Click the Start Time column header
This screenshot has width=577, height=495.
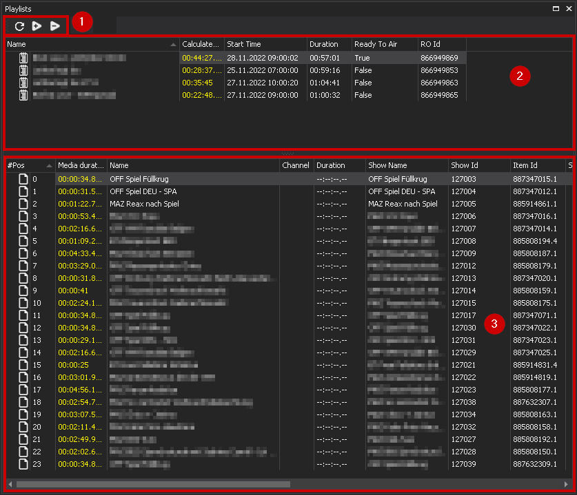[x=265, y=44]
